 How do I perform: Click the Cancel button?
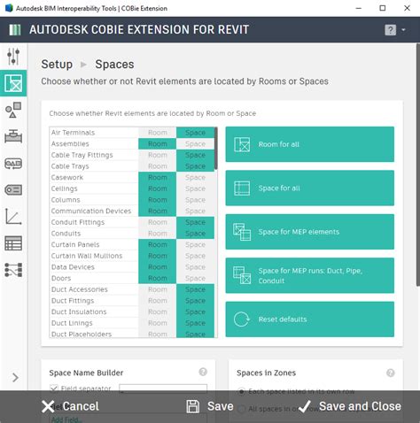(70, 406)
